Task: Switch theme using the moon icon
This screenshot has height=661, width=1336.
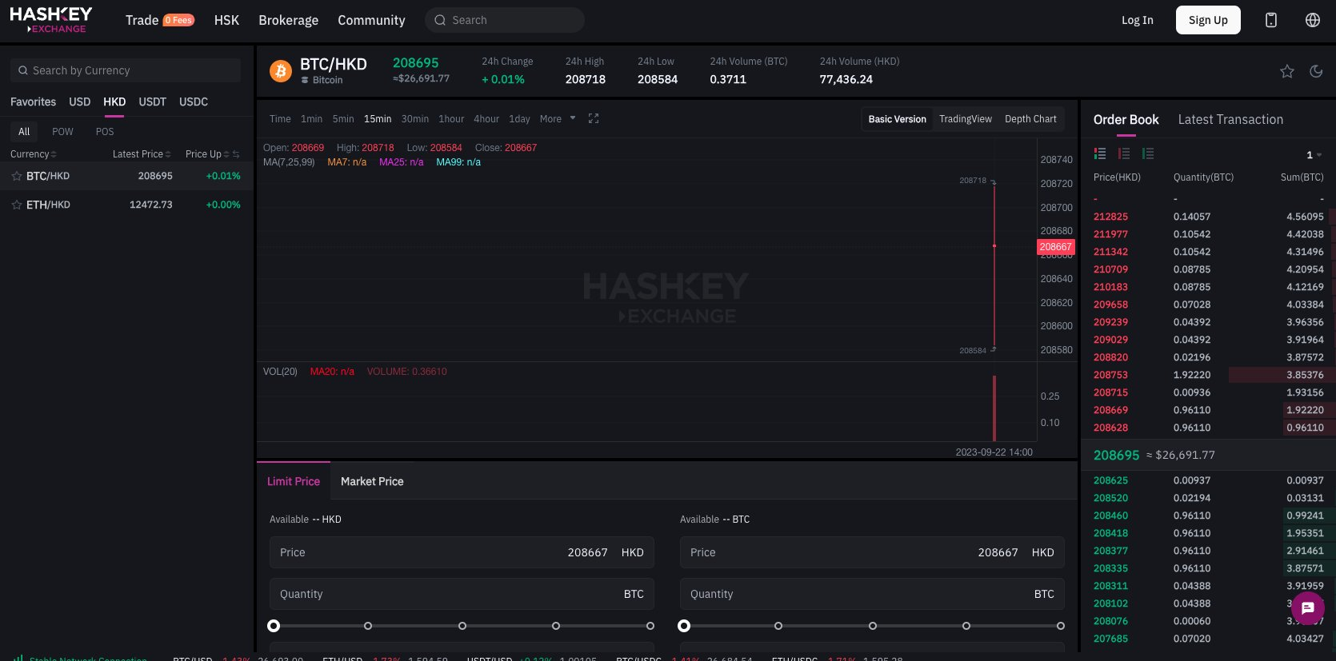Action: pos(1316,71)
